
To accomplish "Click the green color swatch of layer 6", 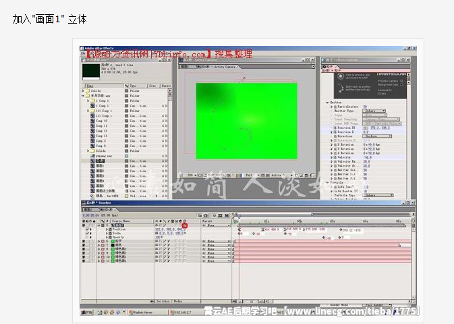I will [x=113, y=241].
